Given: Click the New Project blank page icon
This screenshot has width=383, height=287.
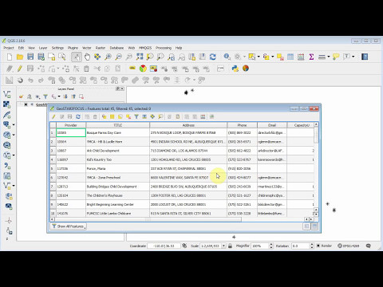Looking at the screenshot, I should (10, 57).
